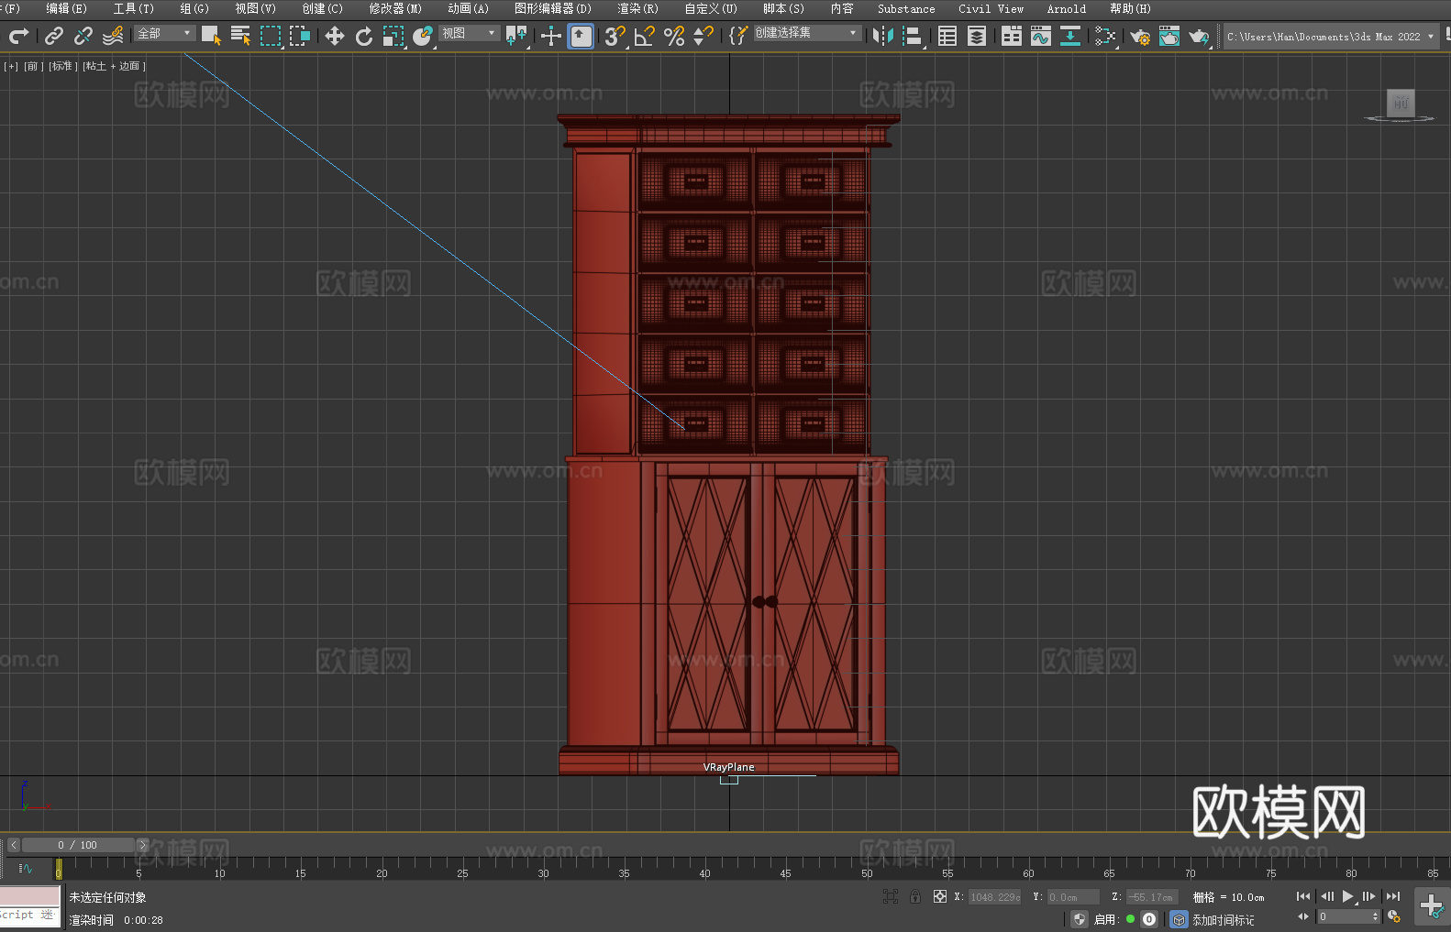Screen dimensions: 1451x932
Task: Click Use Pivot Point Center icon
Action: point(516,36)
